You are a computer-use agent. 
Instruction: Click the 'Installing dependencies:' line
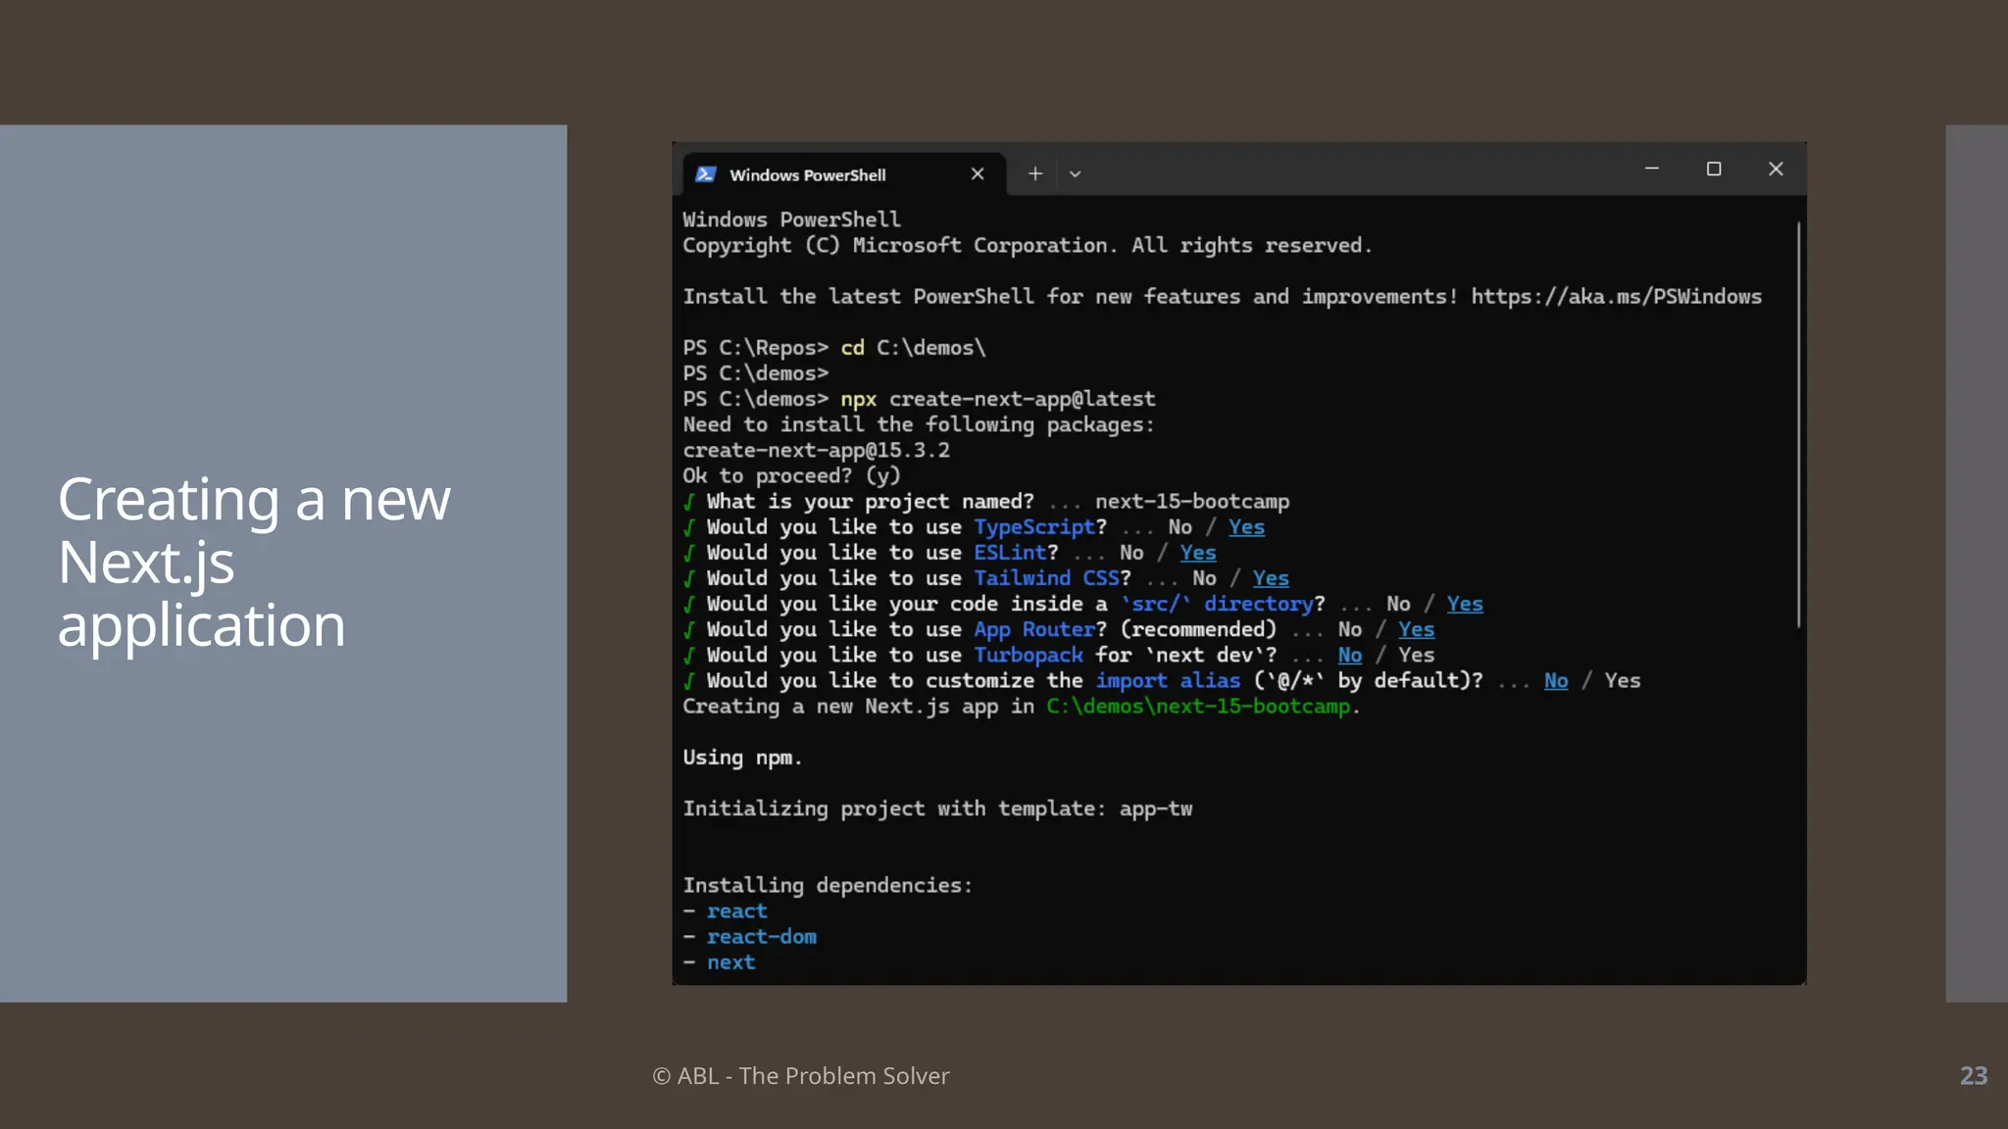coord(828,885)
